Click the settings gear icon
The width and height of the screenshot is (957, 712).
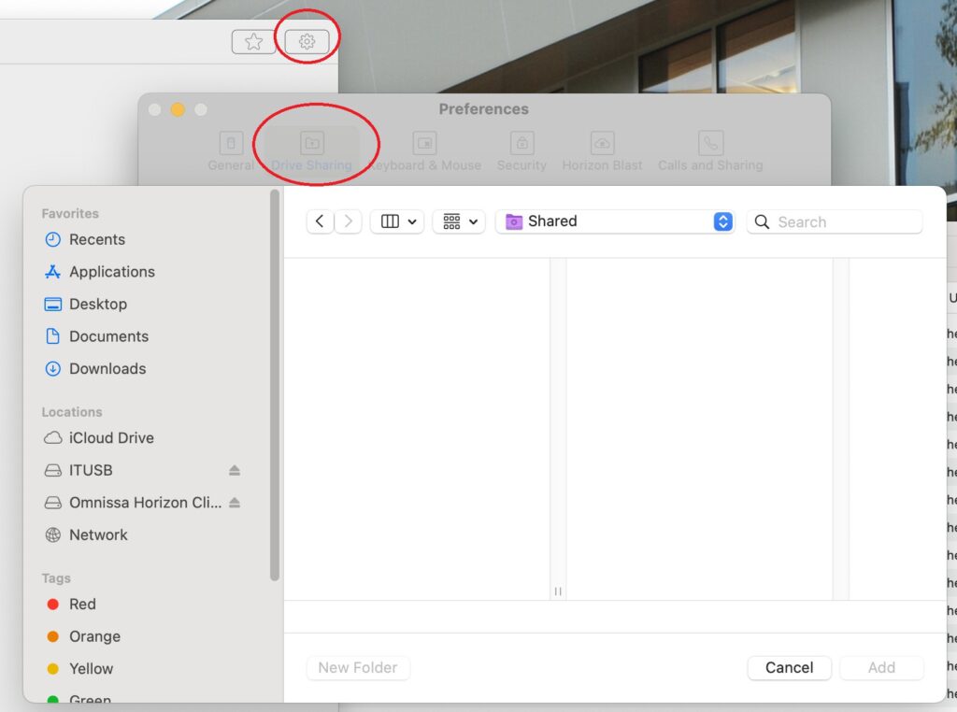307,41
